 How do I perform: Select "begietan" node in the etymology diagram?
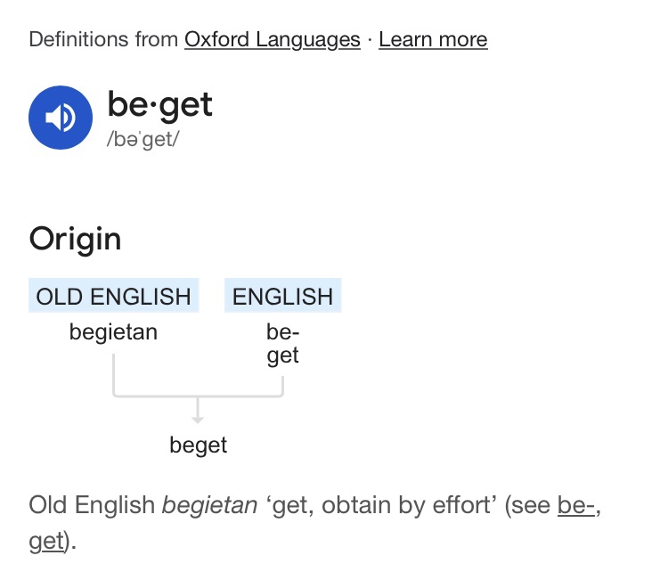pyautogui.click(x=113, y=332)
